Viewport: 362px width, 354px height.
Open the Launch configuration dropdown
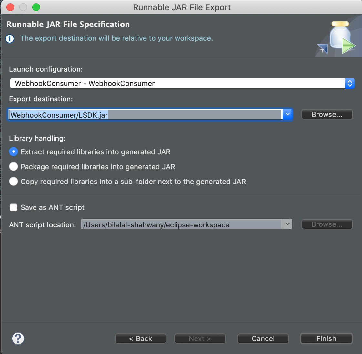tap(350, 83)
